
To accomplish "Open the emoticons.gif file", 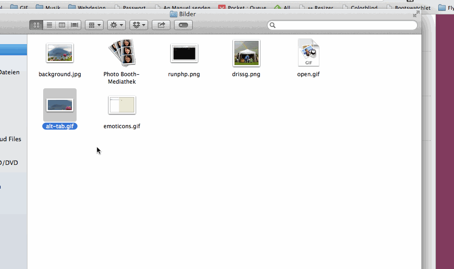I will tap(122, 105).
